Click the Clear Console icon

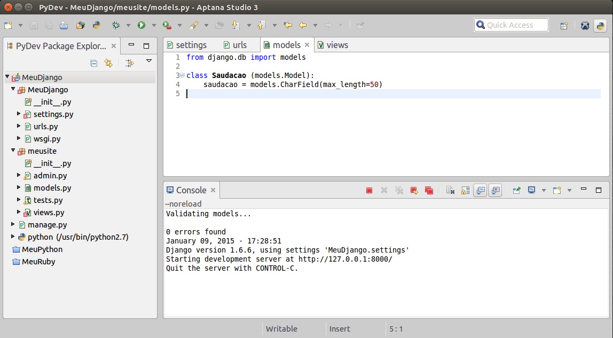pos(450,190)
